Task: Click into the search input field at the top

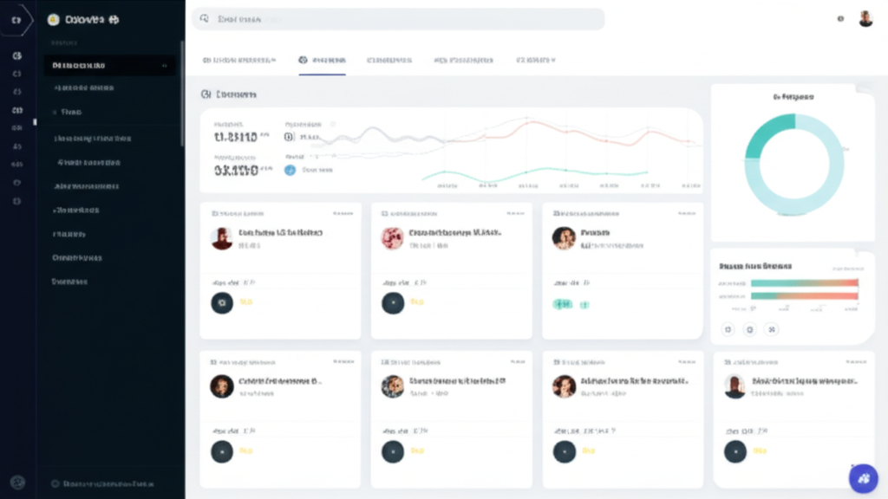Action: coord(347,18)
